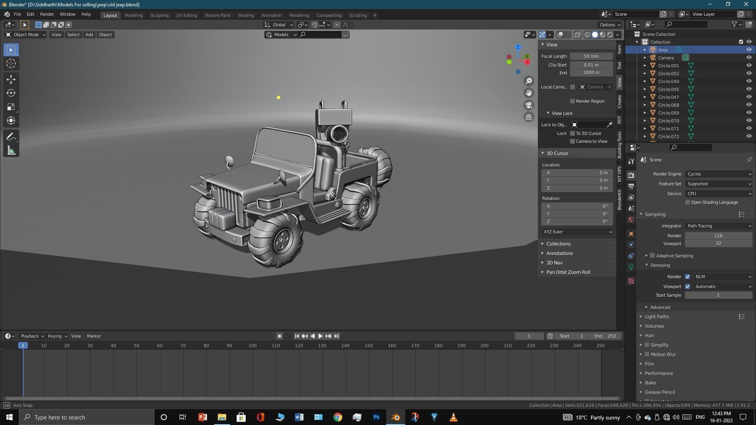
Task: Enable the Adaptive Sampling checkbox
Action: (652, 256)
